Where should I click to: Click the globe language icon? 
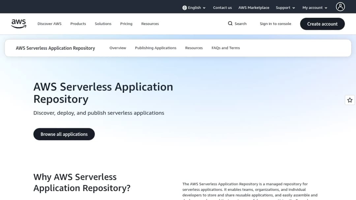click(x=185, y=8)
